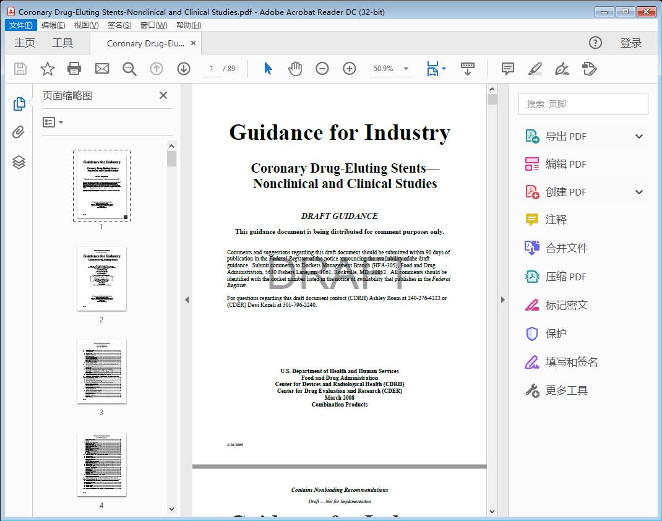Open the 填写和签名 tool
Image resolution: width=662 pixels, height=521 pixels.
tap(561, 362)
